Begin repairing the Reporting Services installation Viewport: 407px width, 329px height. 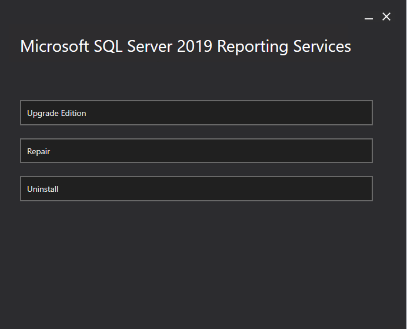pos(196,151)
